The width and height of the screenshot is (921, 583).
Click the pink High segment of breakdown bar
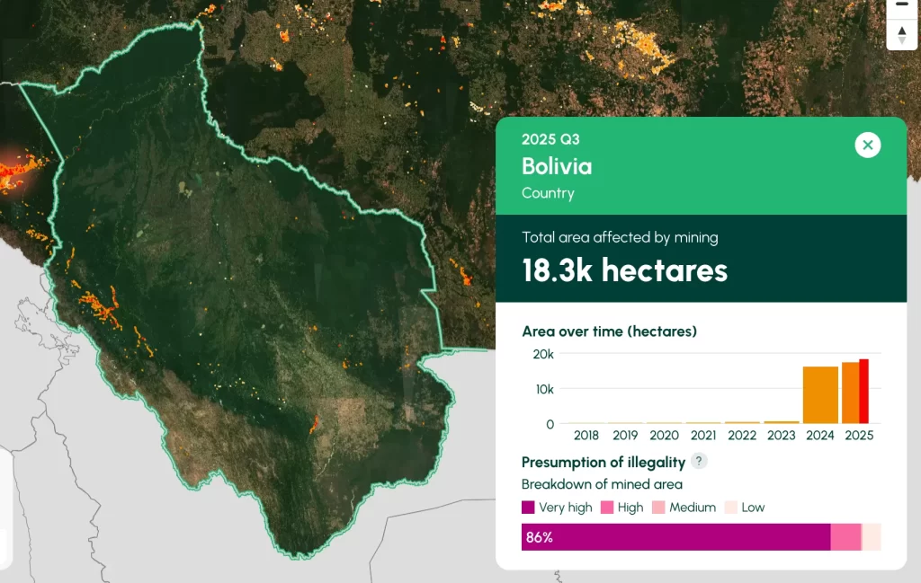coord(845,537)
